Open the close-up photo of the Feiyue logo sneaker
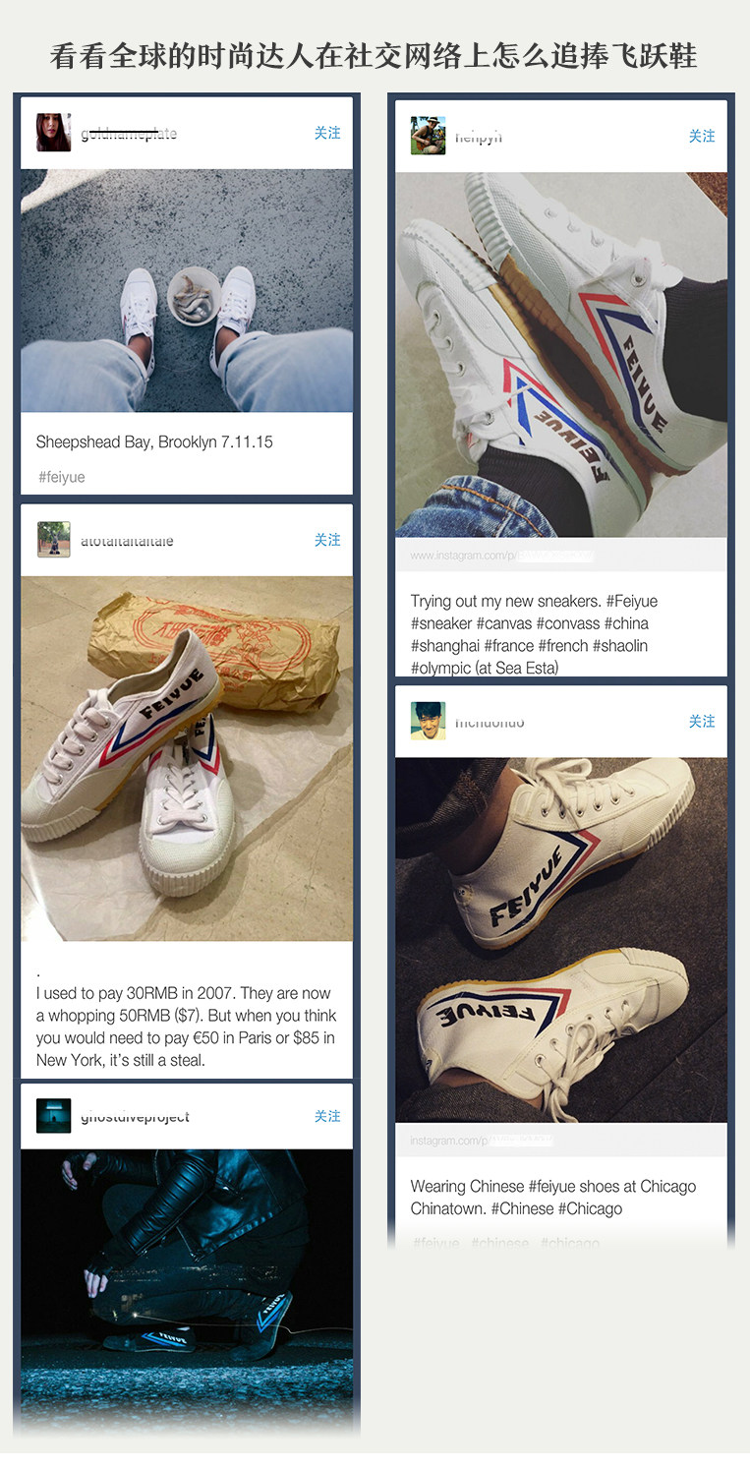This screenshot has height=1468, width=750. pyautogui.click(x=561, y=355)
